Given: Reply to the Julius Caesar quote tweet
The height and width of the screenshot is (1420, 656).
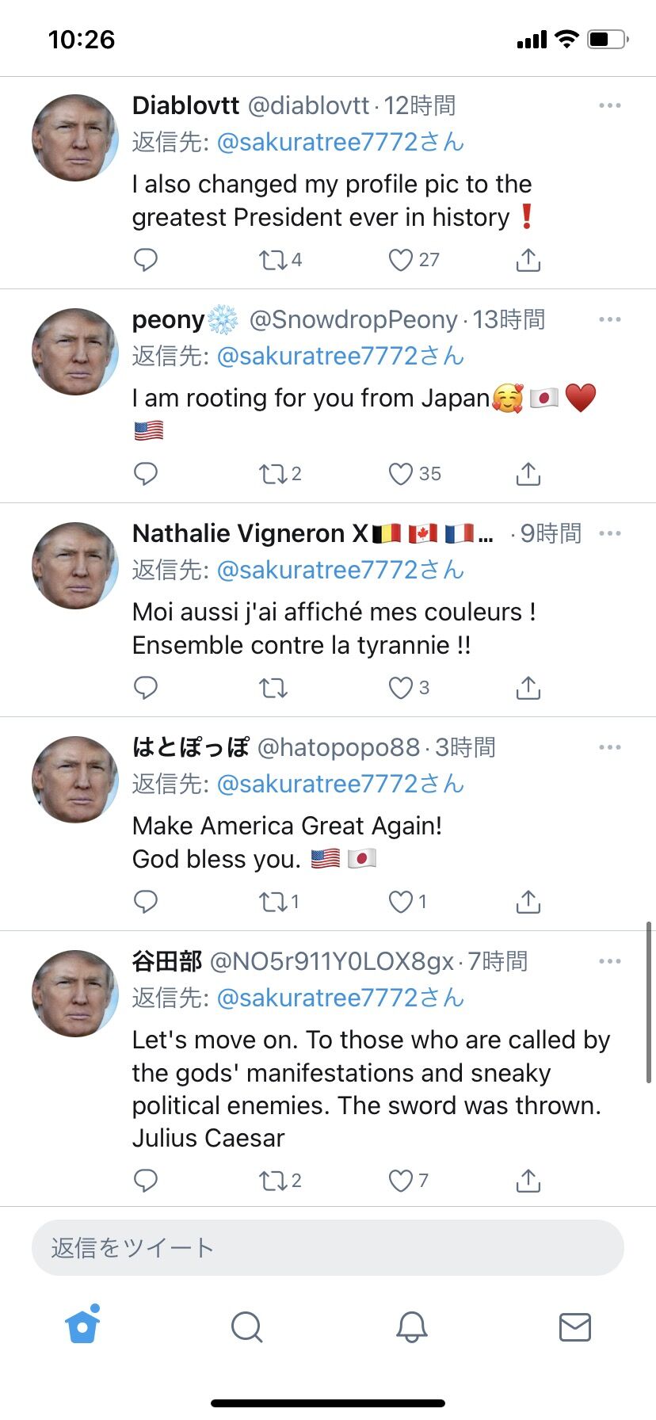Looking at the screenshot, I should pos(146,1181).
